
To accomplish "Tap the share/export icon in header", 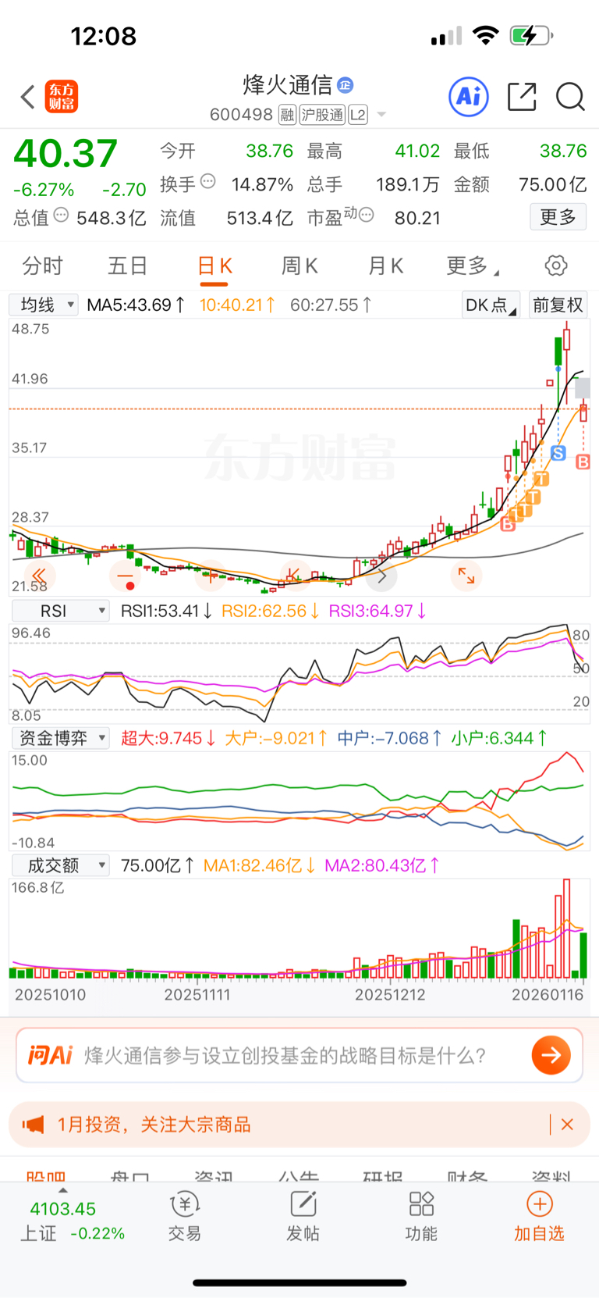I will (x=522, y=97).
